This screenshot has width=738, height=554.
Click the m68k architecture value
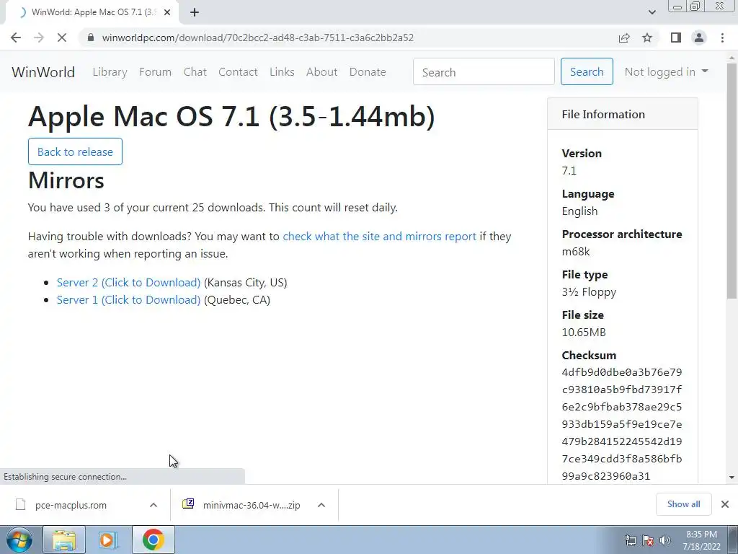(x=576, y=252)
